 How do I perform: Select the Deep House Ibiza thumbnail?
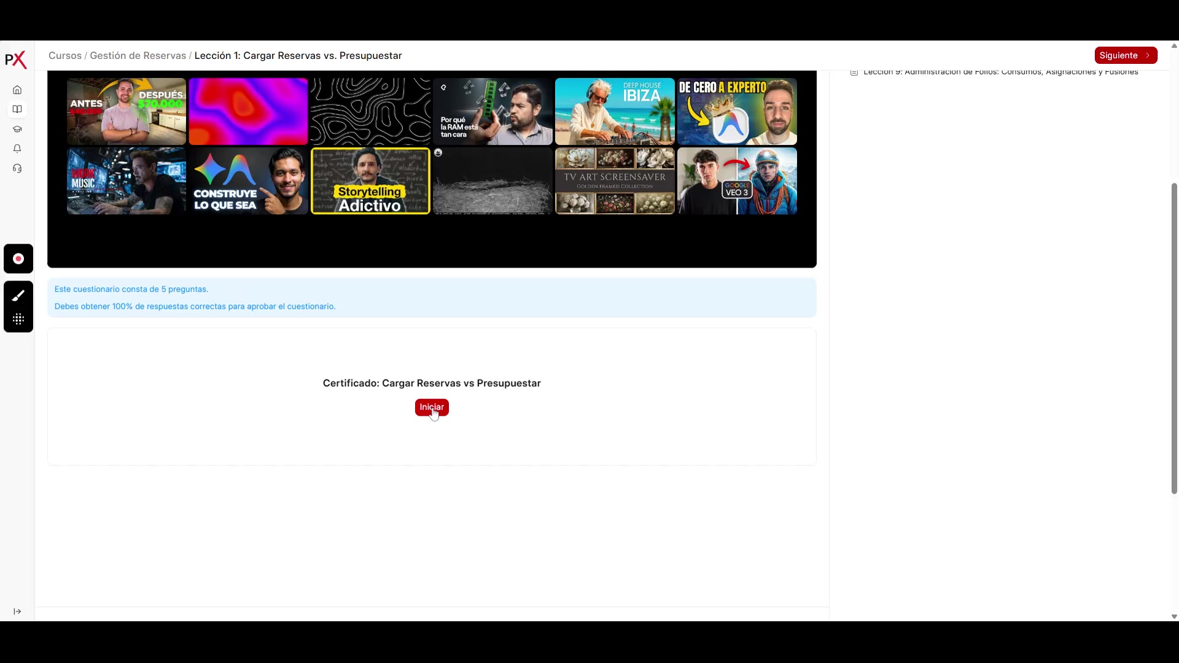[615, 112]
